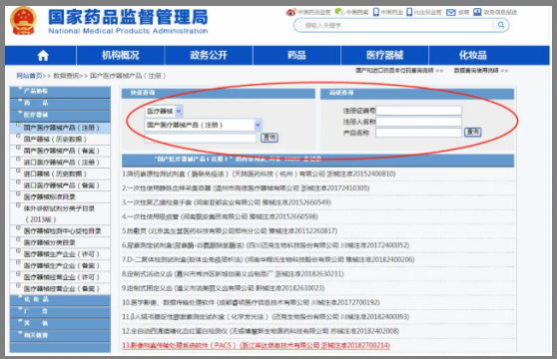Image resolution: width=557 pixels, height=359 pixels.
Task: Open result 2 一次性使用静脉血样采集容器
Action: point(246,188)
